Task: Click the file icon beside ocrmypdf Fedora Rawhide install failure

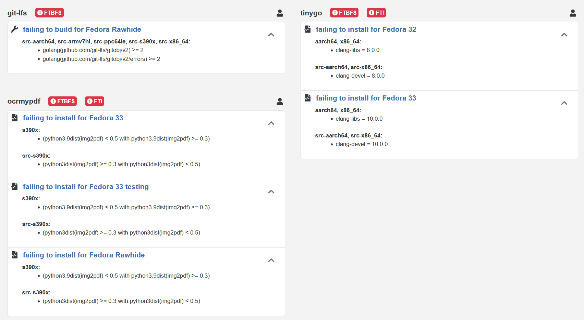Action: (14, 255)
